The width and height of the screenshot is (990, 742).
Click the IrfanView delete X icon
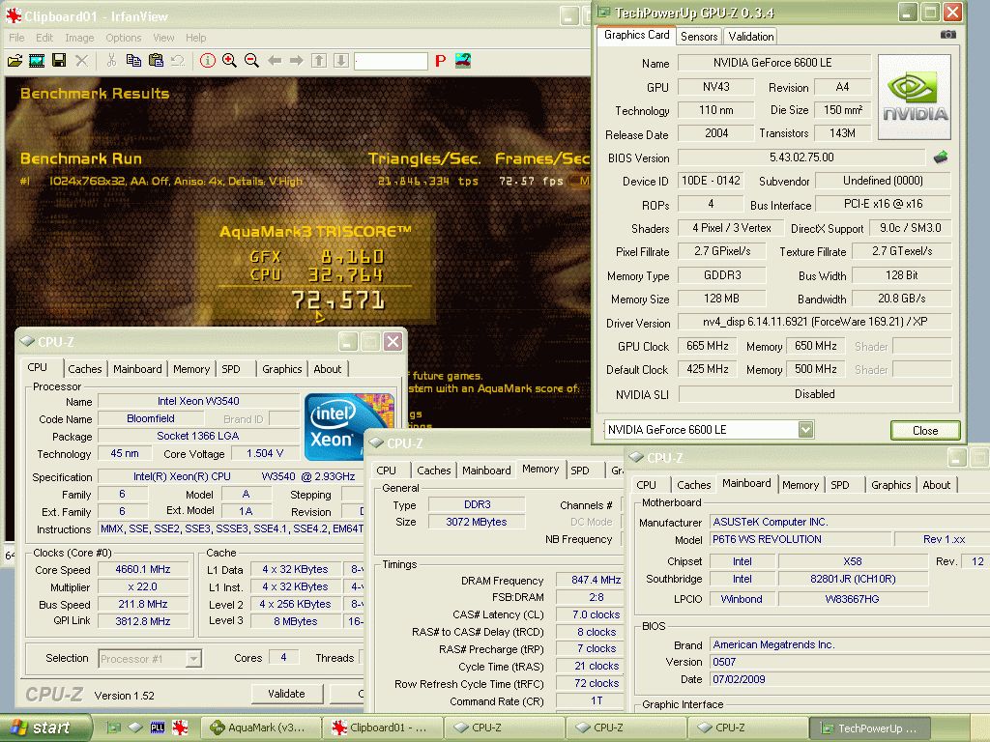(81, 61)
